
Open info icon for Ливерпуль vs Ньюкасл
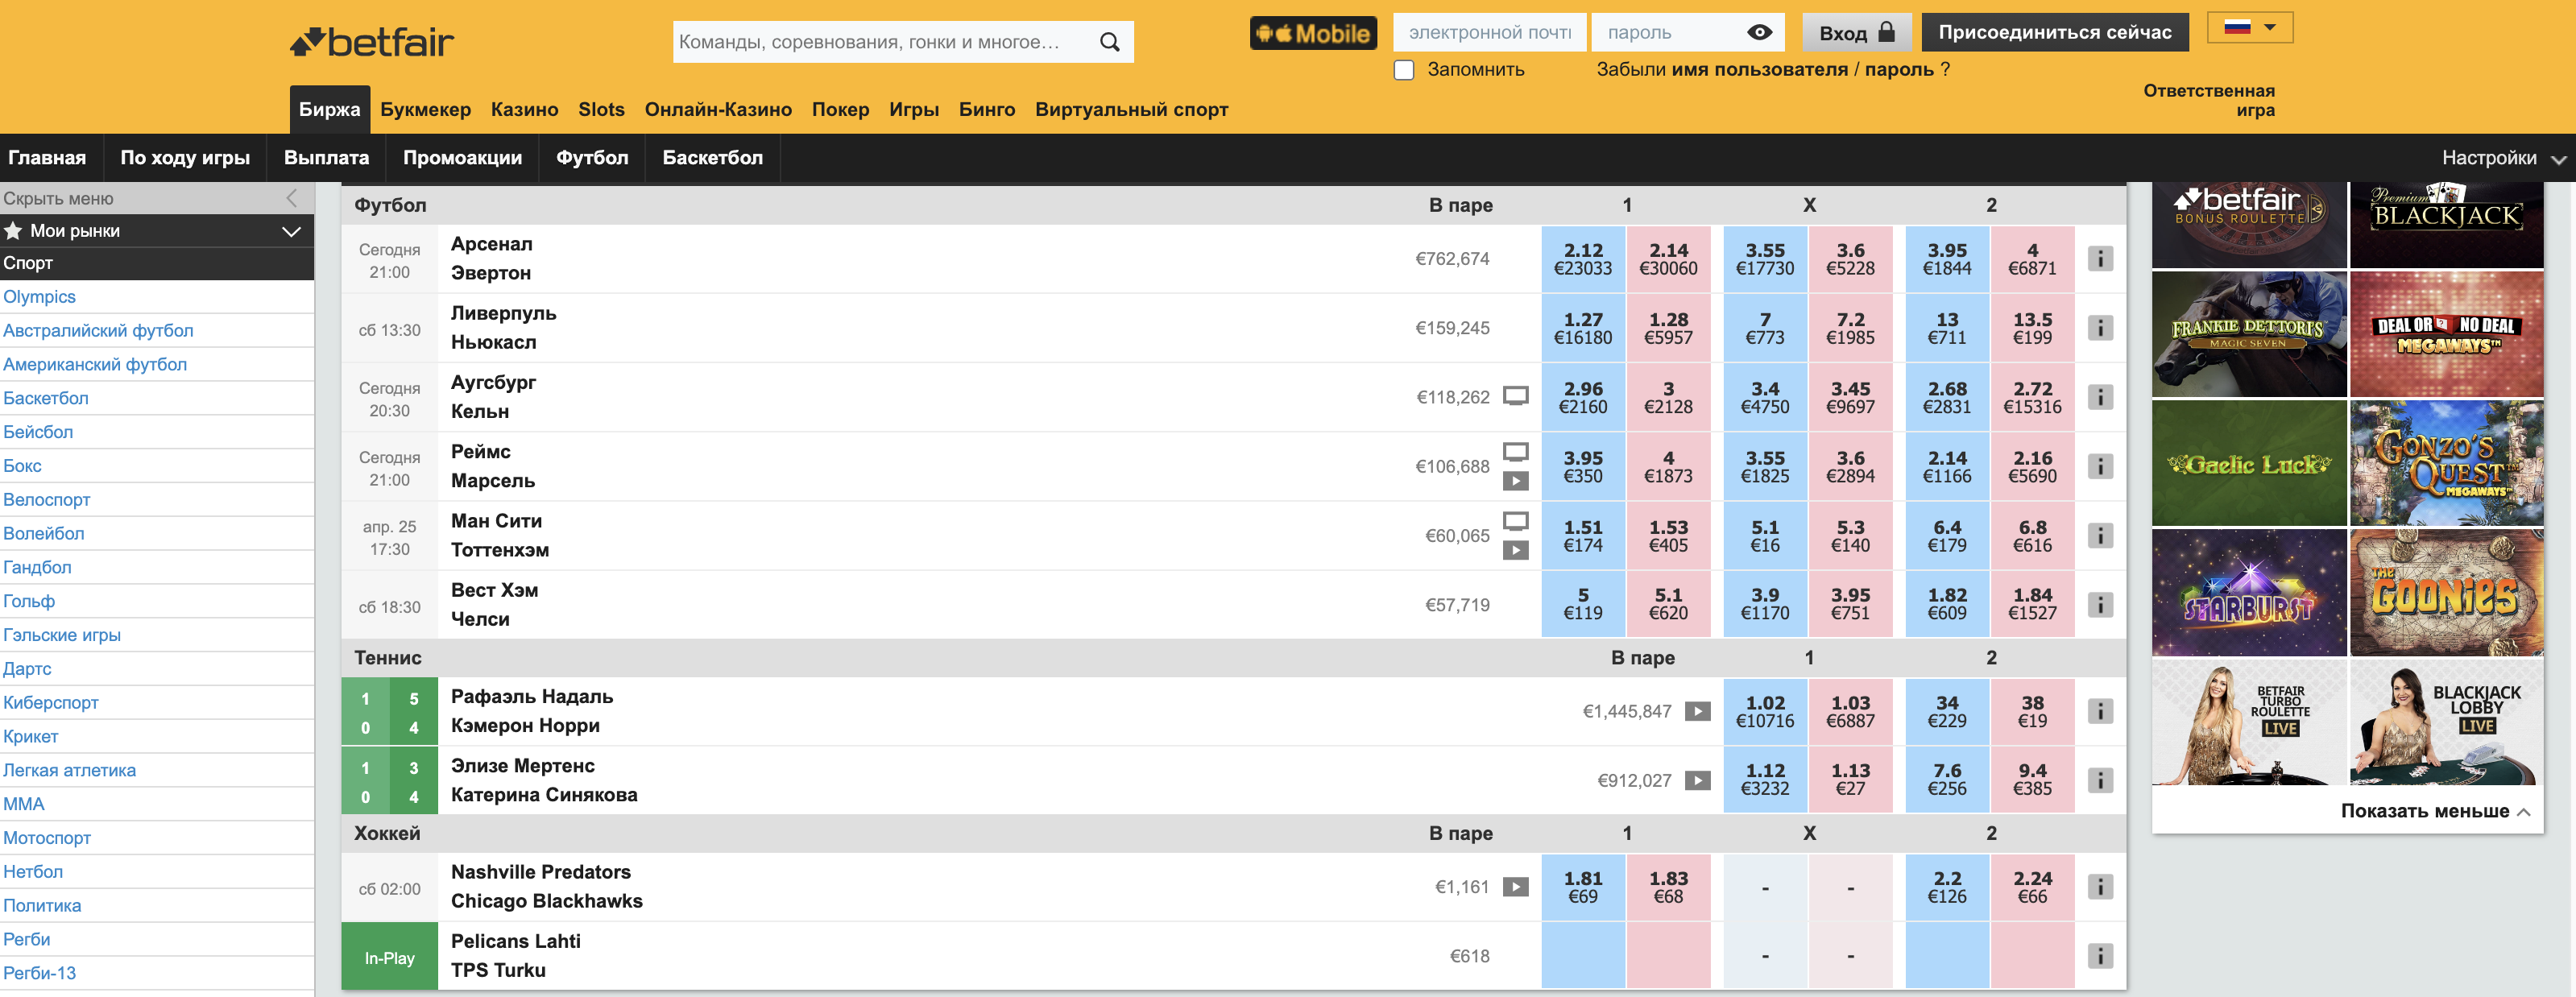2100,328
